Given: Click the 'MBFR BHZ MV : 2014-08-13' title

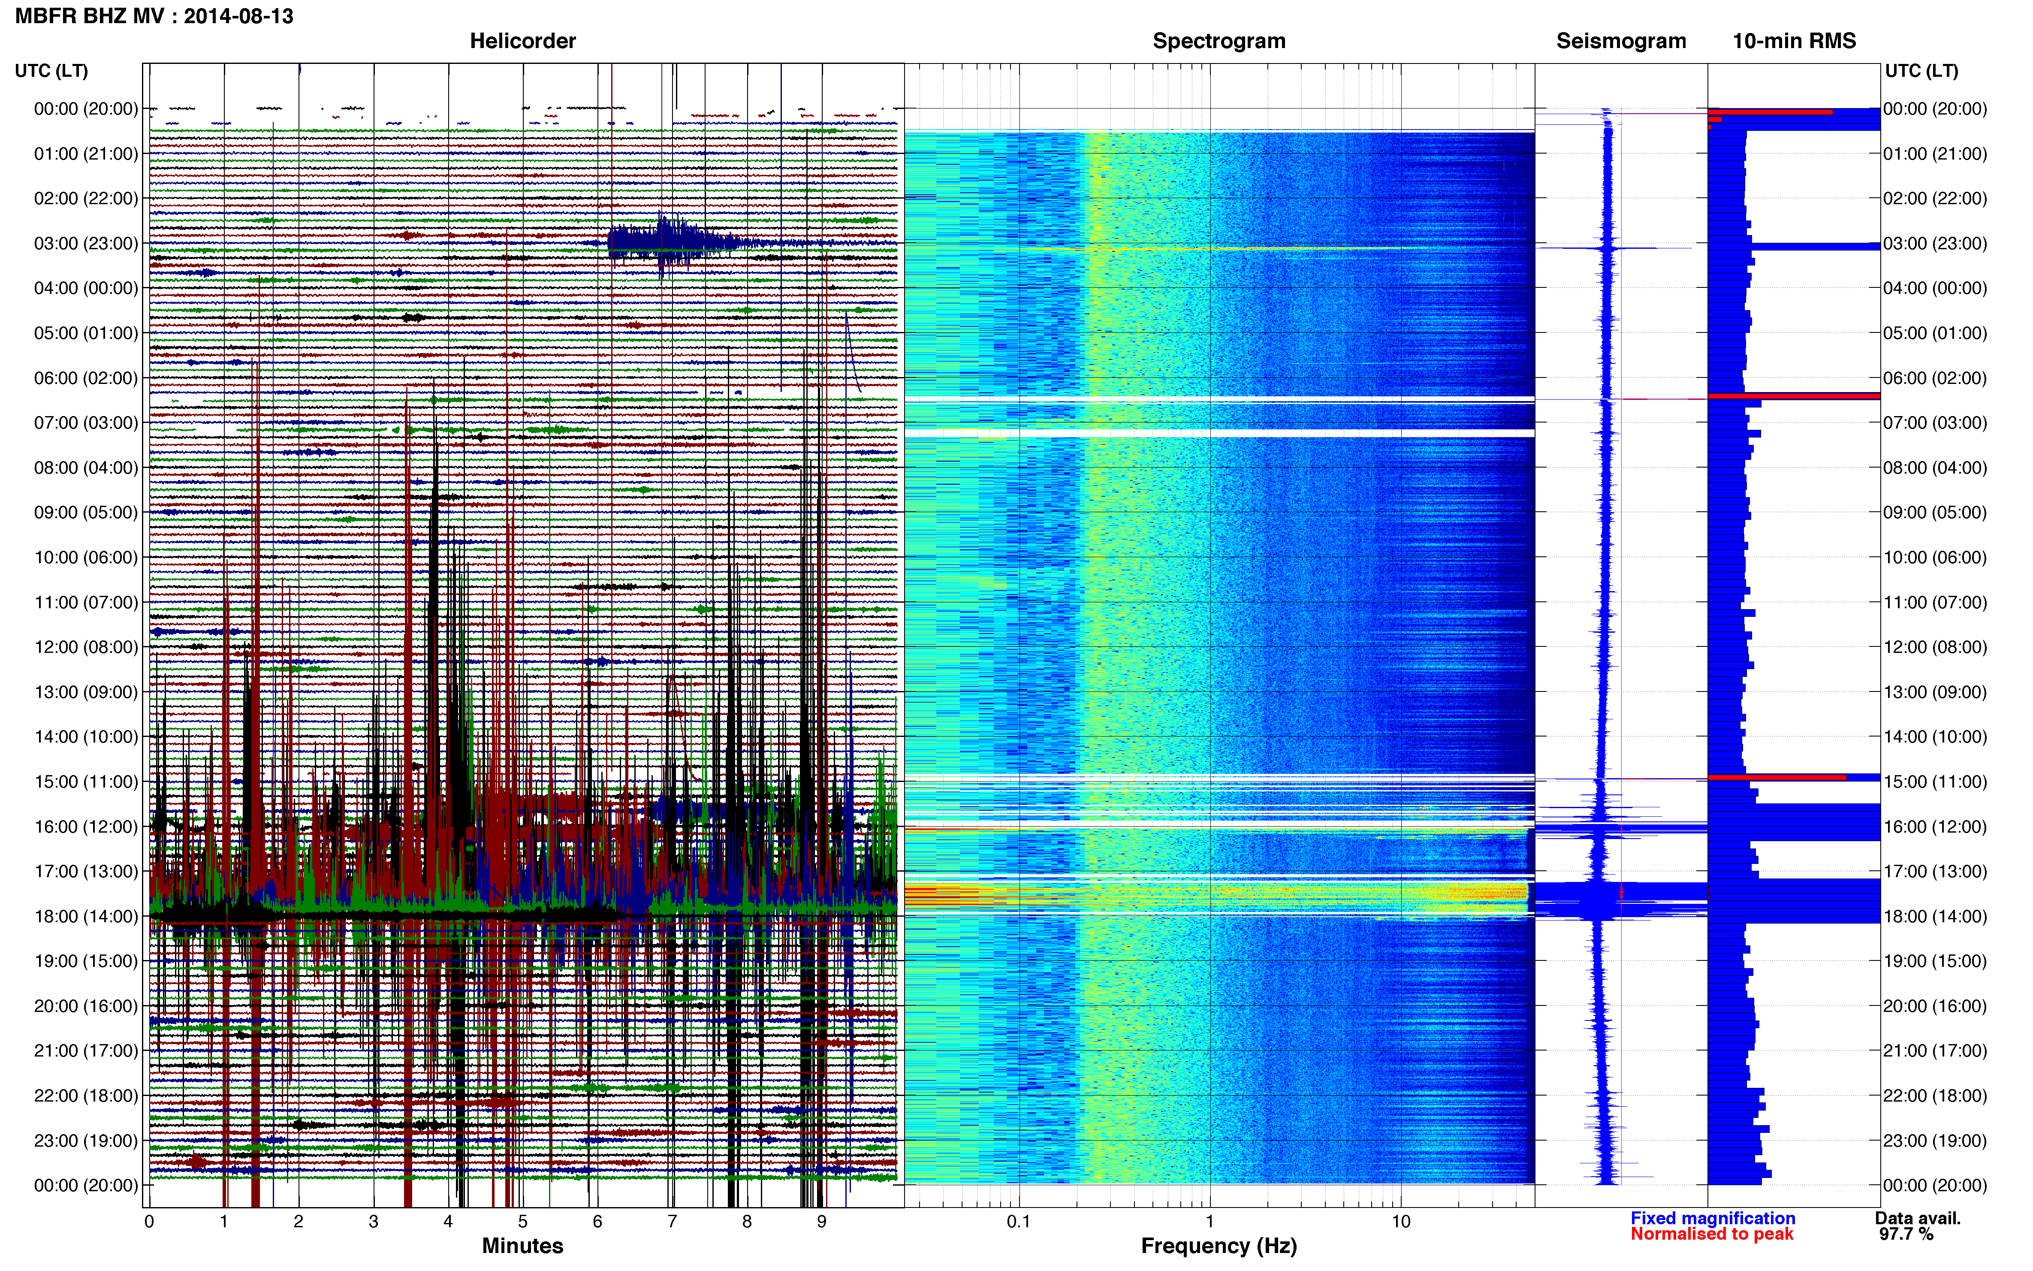Looking at the screenshot, I should (155, 16).
